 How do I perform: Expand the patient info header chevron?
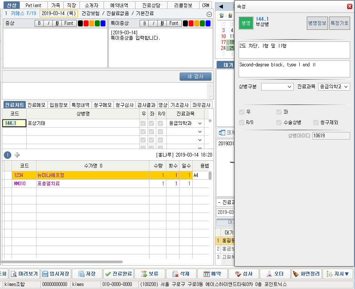(x=209, y=14)
